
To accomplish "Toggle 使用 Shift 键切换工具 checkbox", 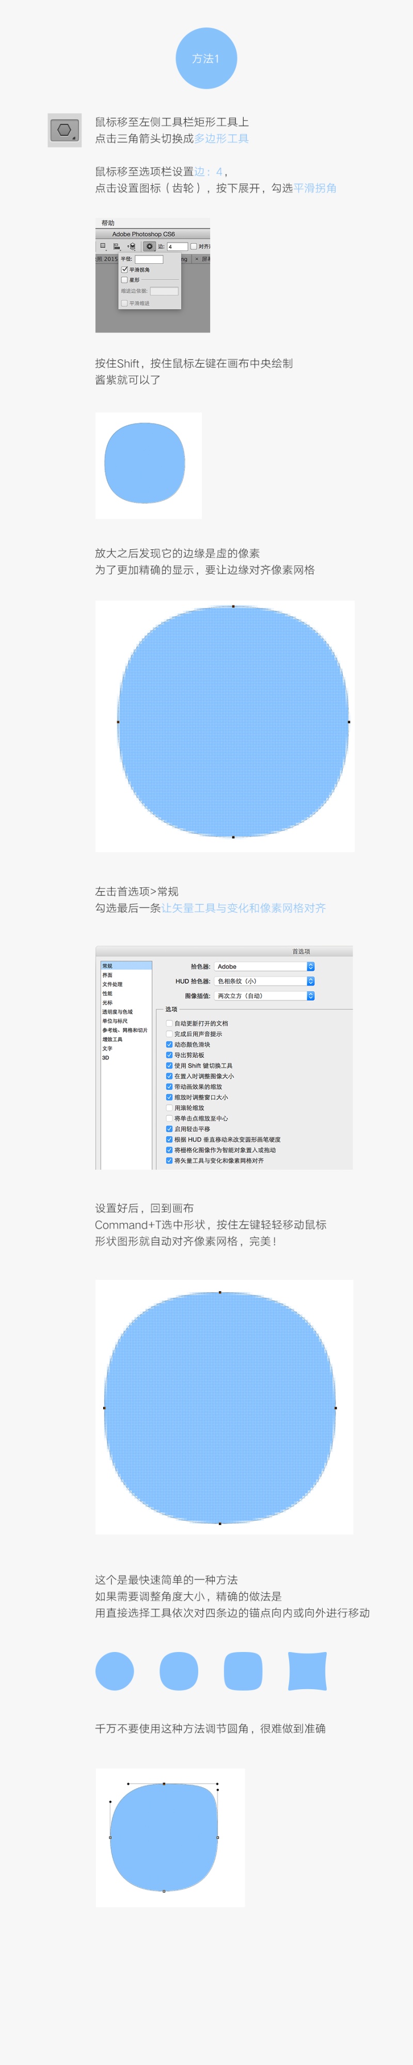I will [x=169, y=1066].
